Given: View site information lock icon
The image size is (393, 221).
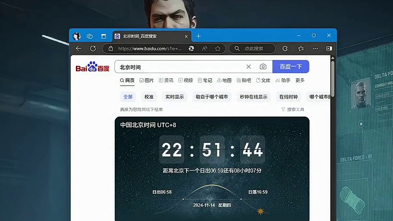Looking at the screenshot, I should click(111, 49).
